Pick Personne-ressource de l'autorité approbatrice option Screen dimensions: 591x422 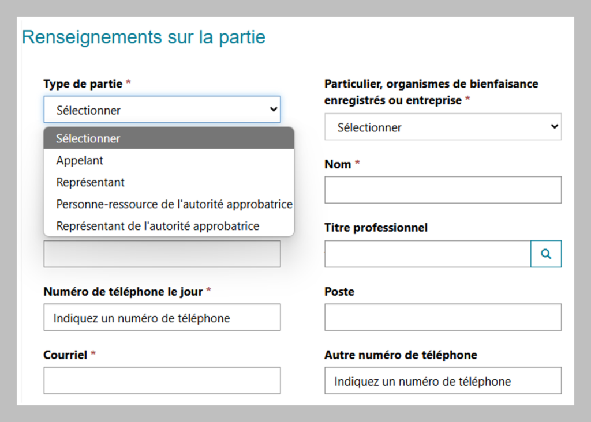click(x=174, y=204)
